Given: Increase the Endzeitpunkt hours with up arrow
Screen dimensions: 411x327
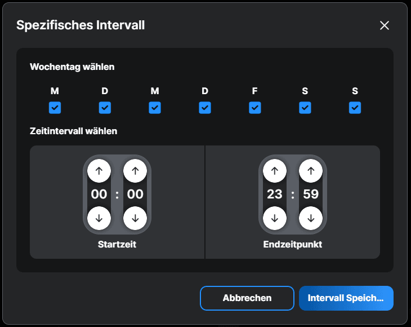Looking at the screenshot, I should coord(275,171).
